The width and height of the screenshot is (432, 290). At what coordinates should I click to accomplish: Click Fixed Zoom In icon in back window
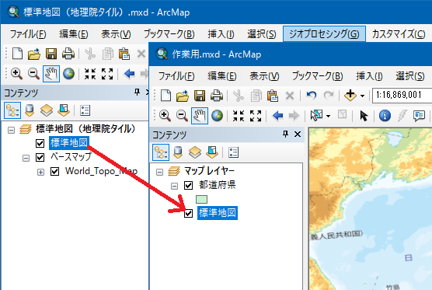90,74
